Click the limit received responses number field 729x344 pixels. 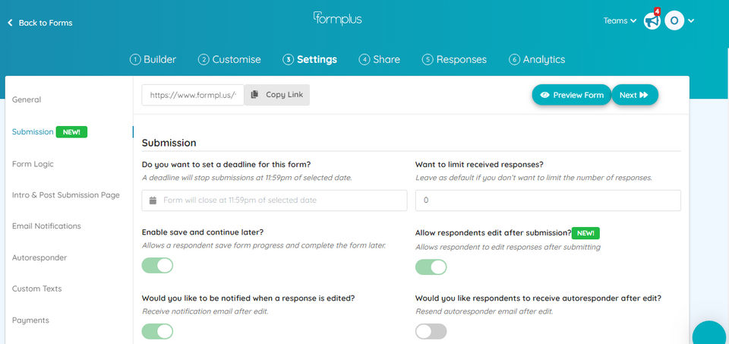[548, 200]
